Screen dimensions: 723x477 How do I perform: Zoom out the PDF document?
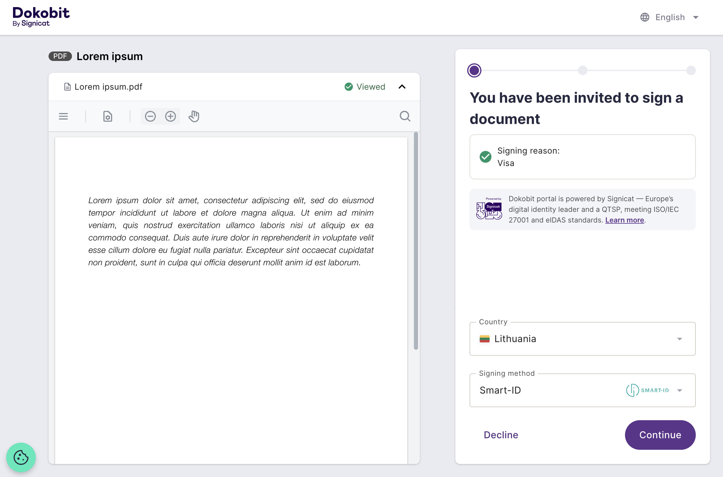[150, 116]
